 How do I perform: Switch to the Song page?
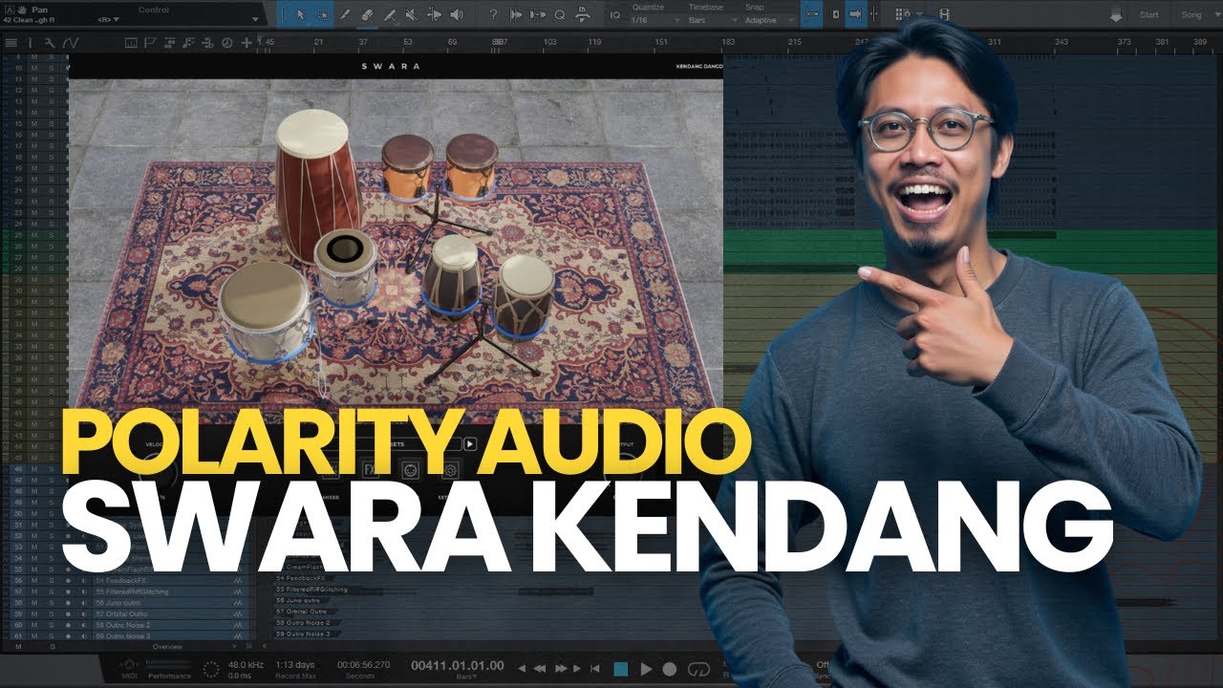(1191, 15)
